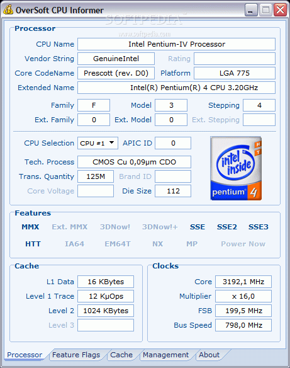
Task: Click the empty Core Voltage field
Action: [x=96, y=191]
